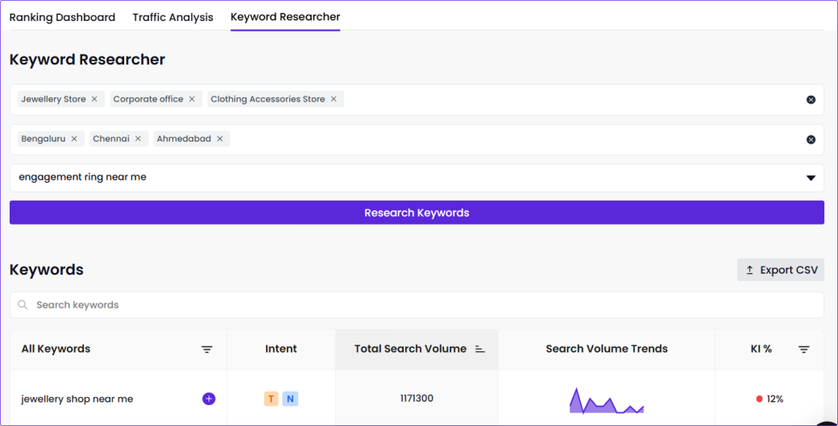The image size is (838, 426).
Task: Remove the Jewellery Store tag
Action: click(94, 99)
